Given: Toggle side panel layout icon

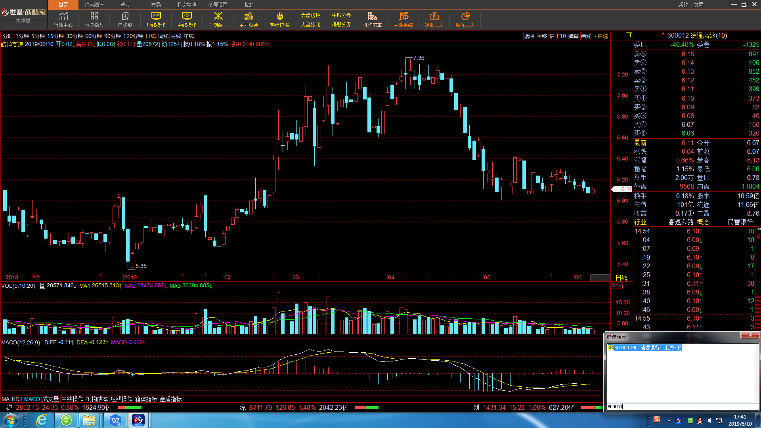Looking at the screenshot, I should pyautogui.click(x=629, y=35).
